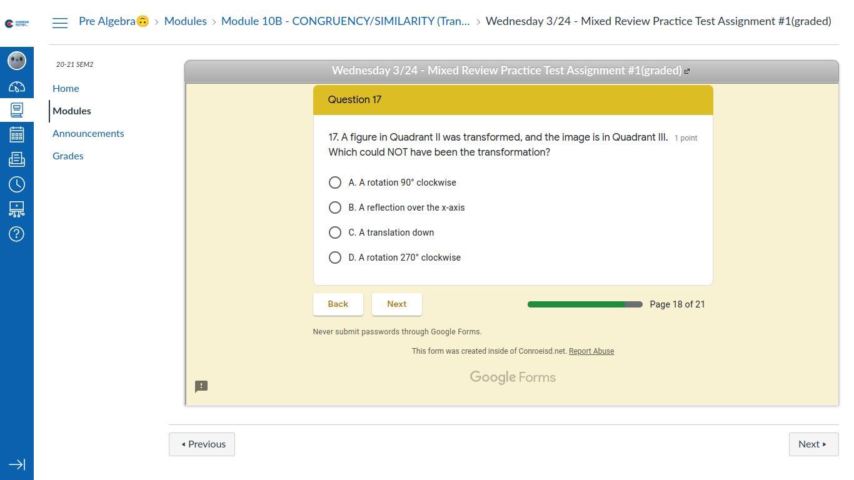Select answer B, reflection over the x-axis
Screen dimensions: 854x480
click(x=335, y=207)
